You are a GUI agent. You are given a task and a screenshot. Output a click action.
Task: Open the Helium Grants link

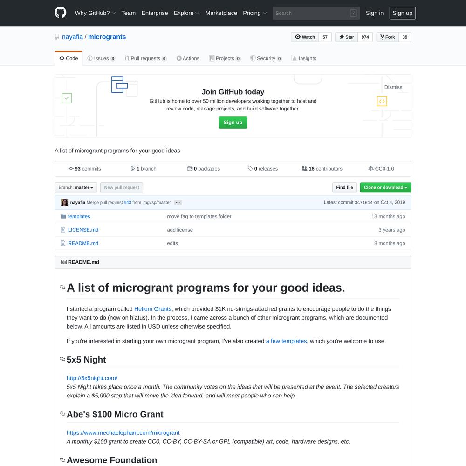click(153, 309)
